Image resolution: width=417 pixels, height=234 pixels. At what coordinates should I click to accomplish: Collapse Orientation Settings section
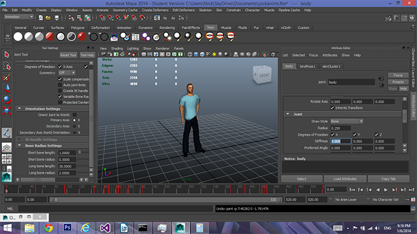(20, 109)
